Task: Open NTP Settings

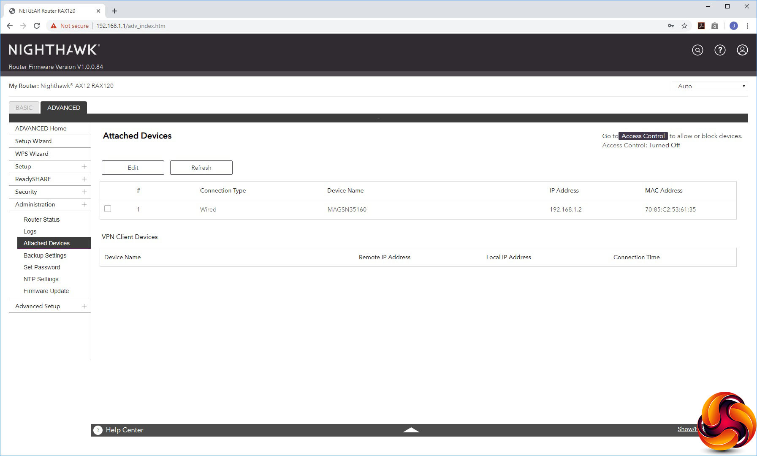Action: tap(41, 279)
